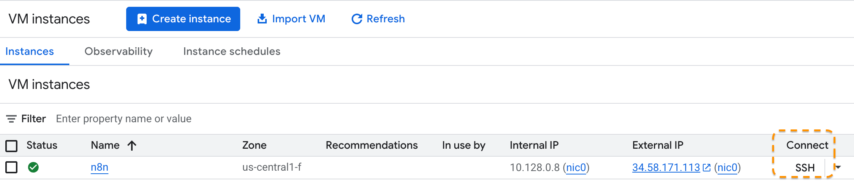Screen dimensions: 854x193
Task: Click the Create instance button
Action: pos(183,19)
